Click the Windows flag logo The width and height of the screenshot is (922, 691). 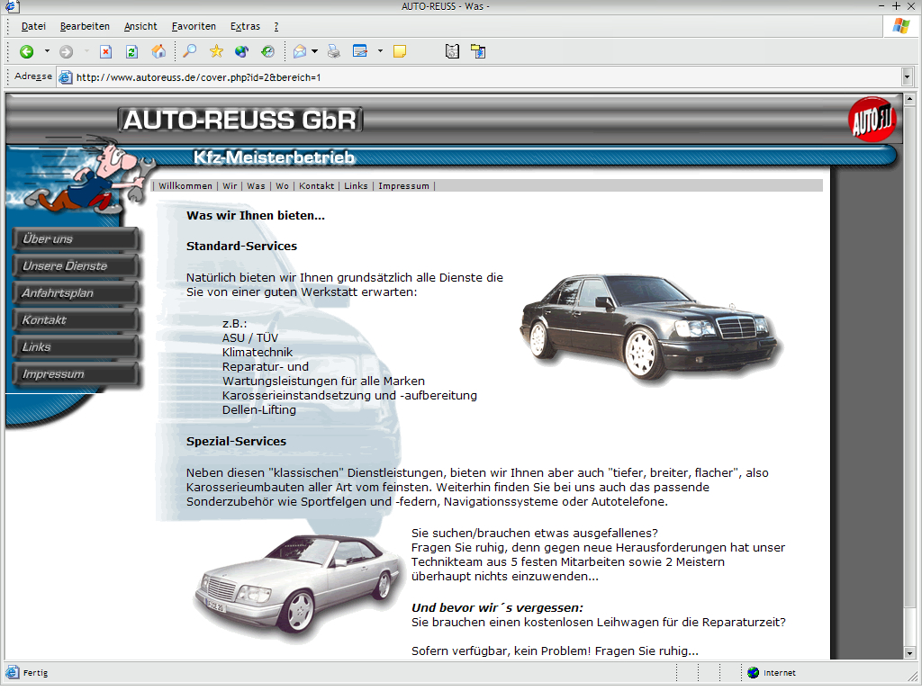coord(900,26)
